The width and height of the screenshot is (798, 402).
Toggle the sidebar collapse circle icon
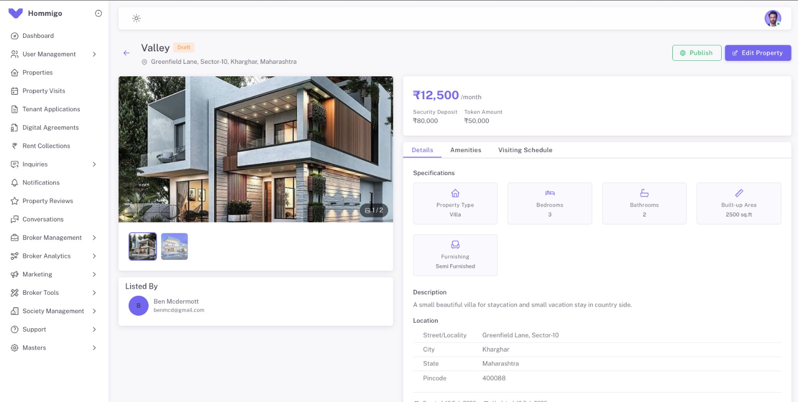98,13
